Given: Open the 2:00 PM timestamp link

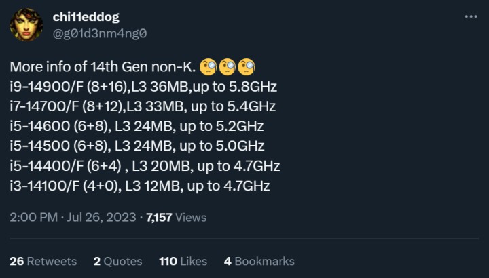Looking at the screenshot, I should coord(33,218).
